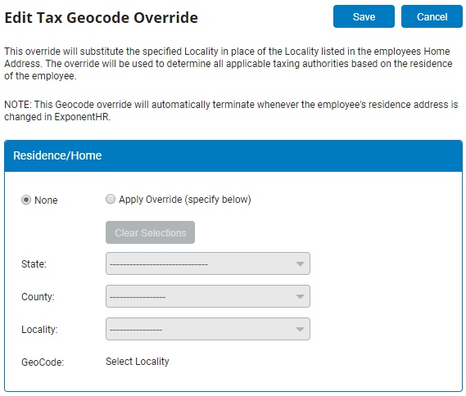466x396 pixels.
Task: Open the Locality dropdown field
Action: (x=208, y=329)
